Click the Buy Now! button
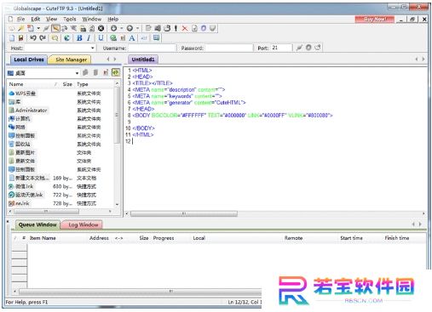Viewport: 432px width, 312px height. pos(375,19)
